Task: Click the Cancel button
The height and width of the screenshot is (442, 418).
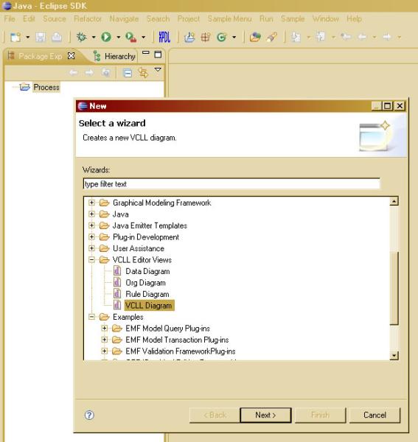Action: click(x=375, y=415)
